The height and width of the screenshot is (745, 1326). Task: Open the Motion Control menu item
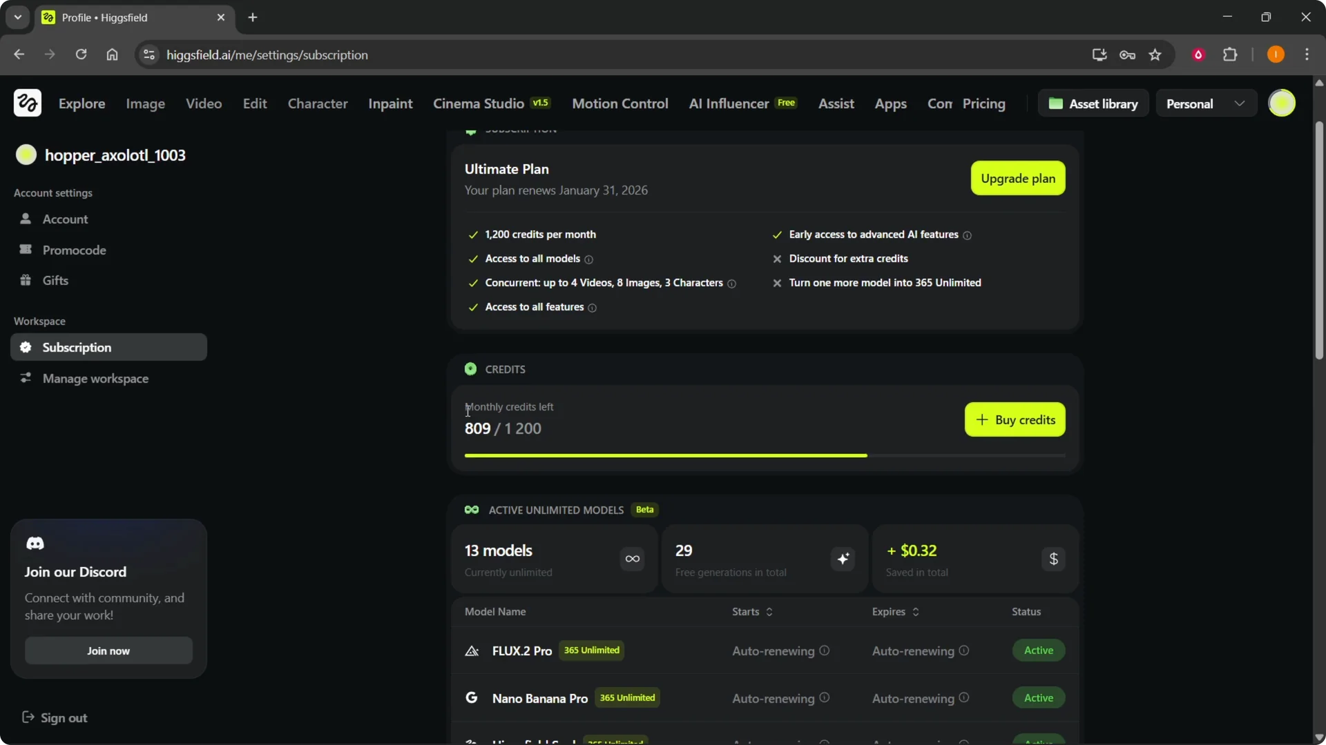coord(619,103)
